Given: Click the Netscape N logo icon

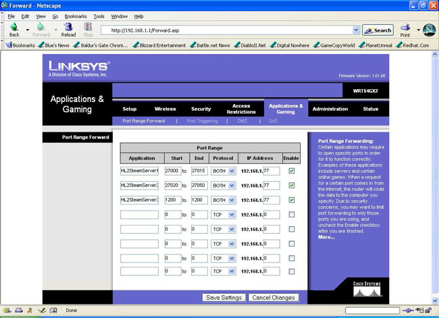Looking at the screenshot, I should (429, 30).
